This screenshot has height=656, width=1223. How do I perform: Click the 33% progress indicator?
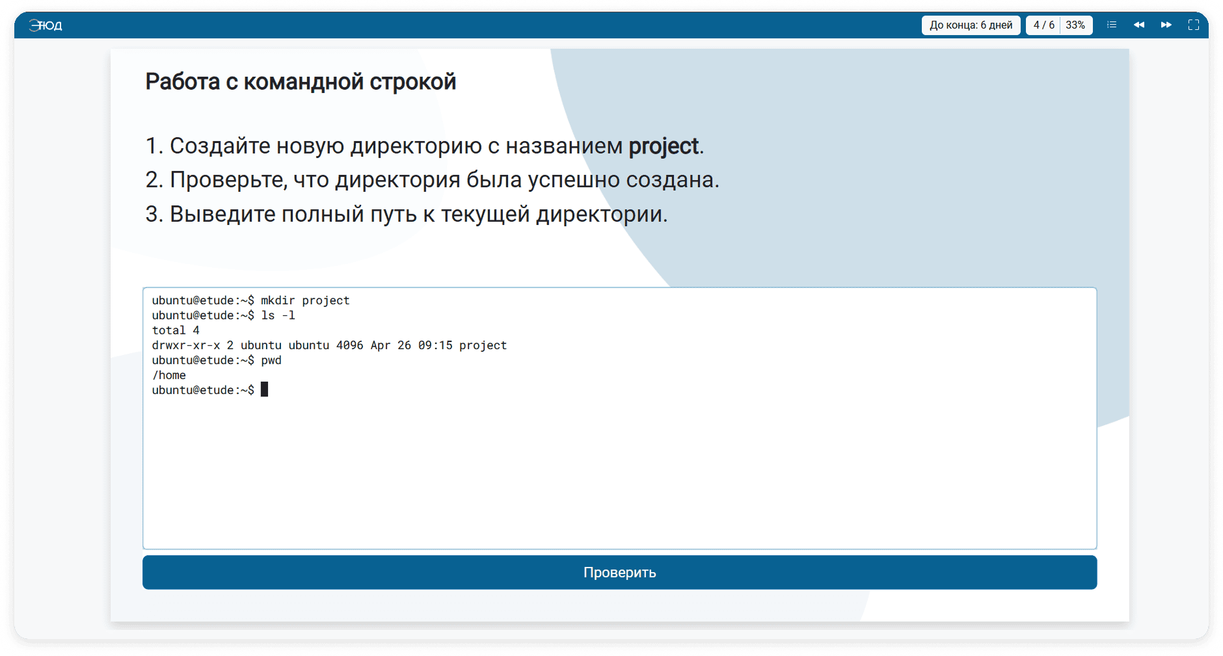click(x=1075, y=25)
